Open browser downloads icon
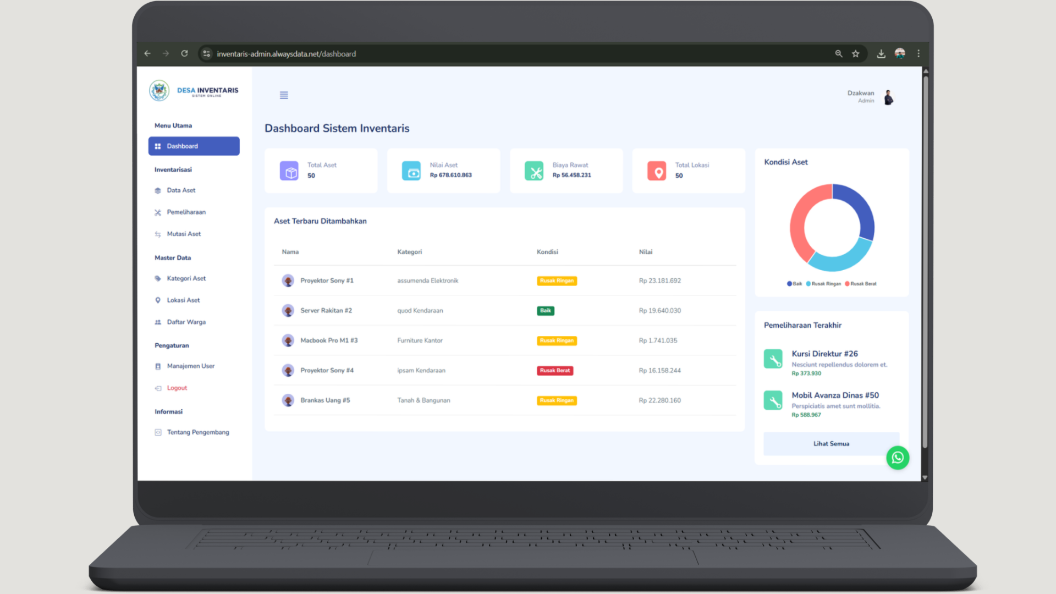 [881, 53]
